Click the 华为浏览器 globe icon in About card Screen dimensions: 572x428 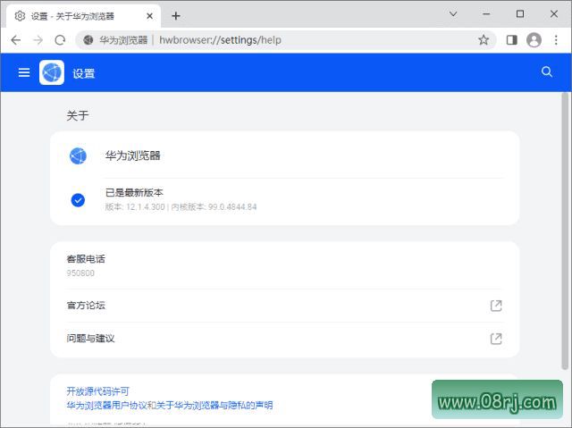coord(78,156)
